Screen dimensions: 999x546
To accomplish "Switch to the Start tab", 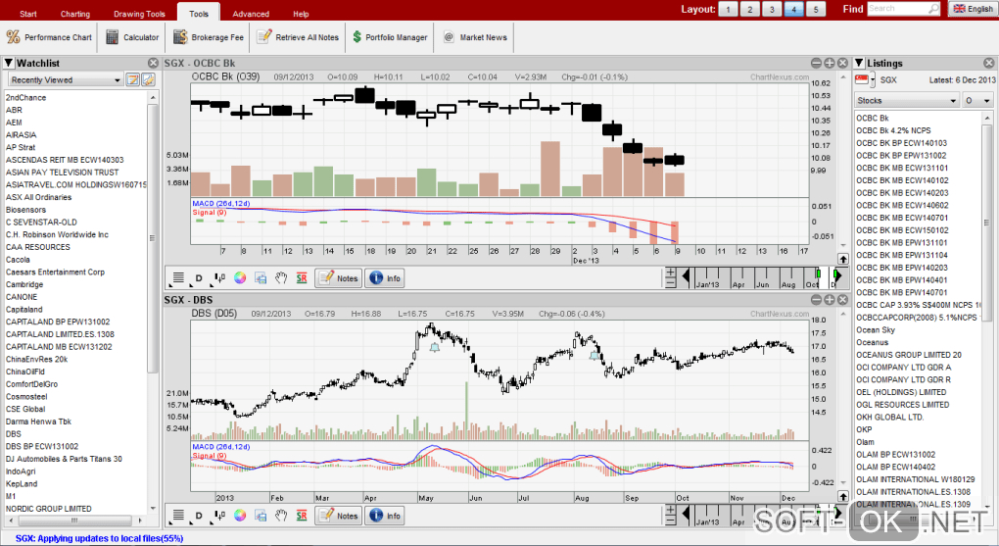I will 28,14.
